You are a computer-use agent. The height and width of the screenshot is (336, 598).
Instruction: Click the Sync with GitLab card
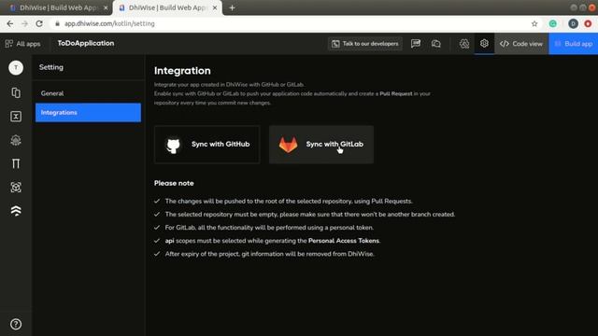tap(321, 145)
